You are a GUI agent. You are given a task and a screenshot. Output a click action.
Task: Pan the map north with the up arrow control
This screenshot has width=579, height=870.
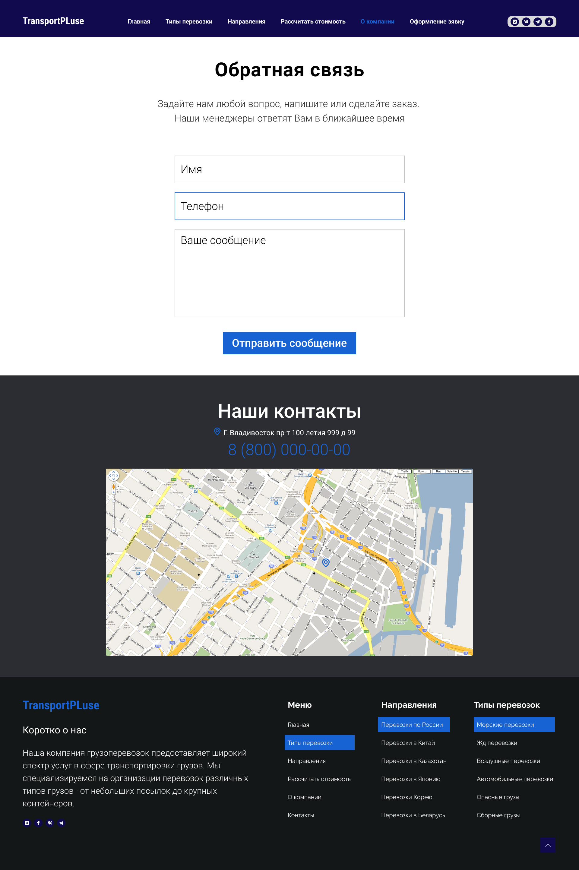click(113, 472)
